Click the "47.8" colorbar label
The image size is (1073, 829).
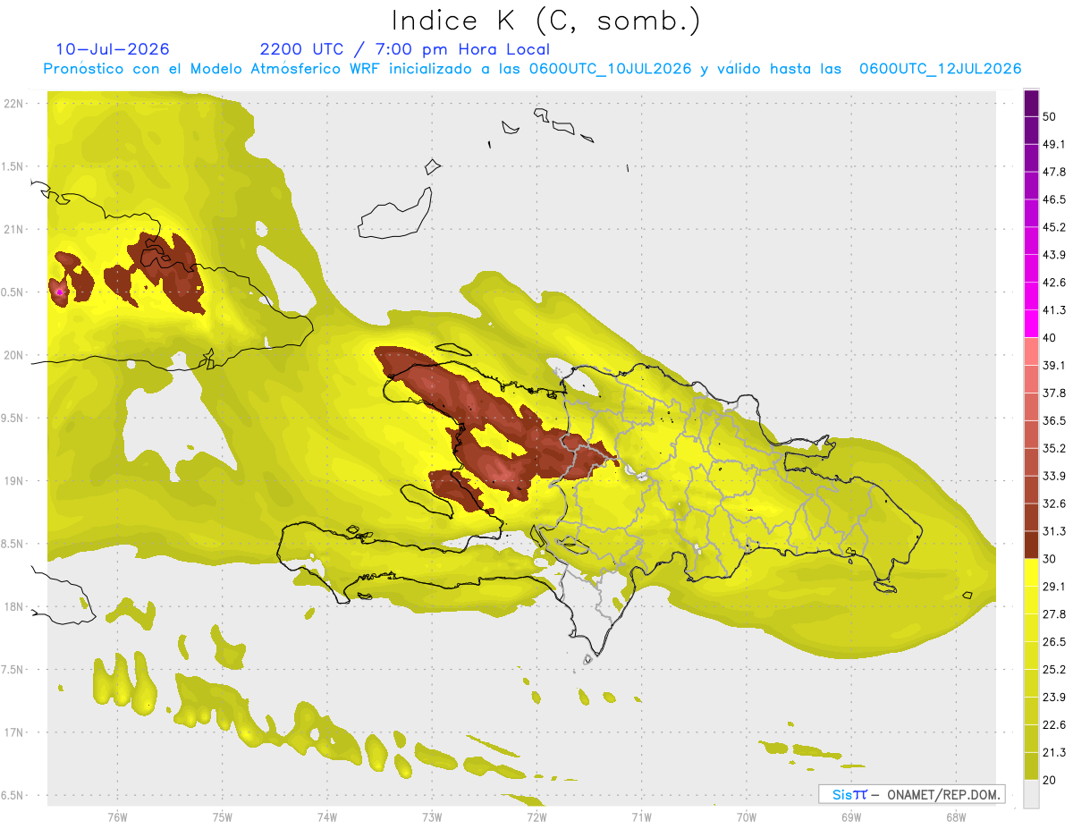pos(1054,173)
